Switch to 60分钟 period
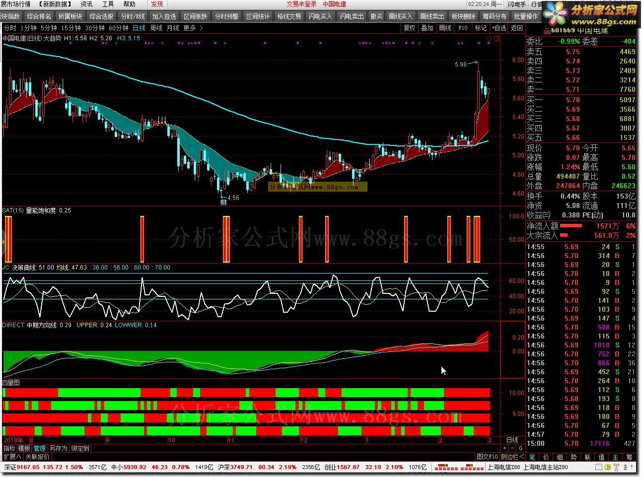 [x=119, y=28]
